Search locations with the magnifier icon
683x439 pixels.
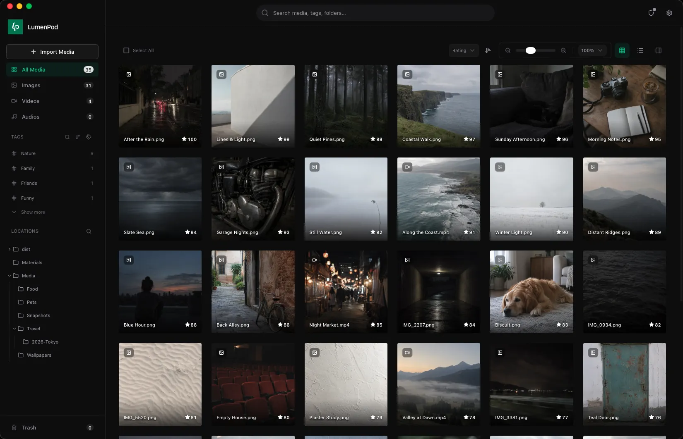click(89, 231)
